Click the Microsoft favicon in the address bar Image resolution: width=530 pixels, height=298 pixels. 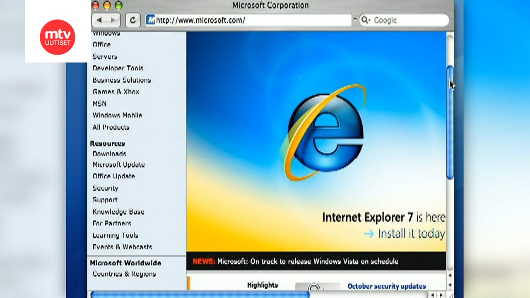point(150,19)
